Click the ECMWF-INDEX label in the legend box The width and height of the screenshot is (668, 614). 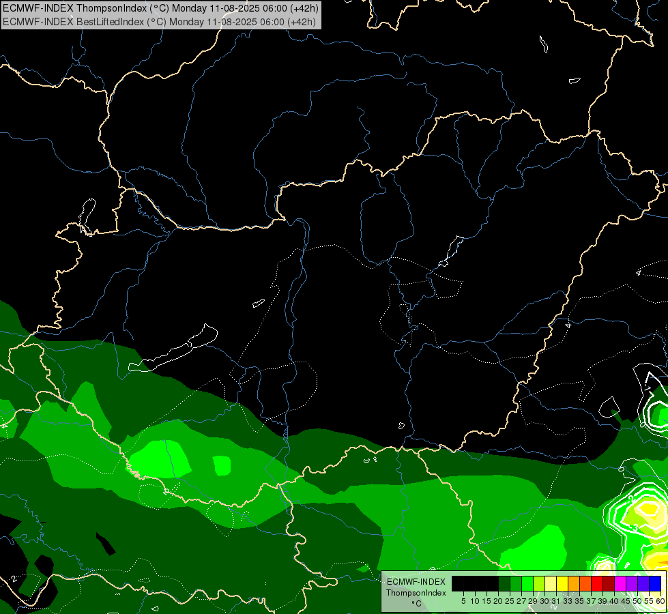click(416, 582)
